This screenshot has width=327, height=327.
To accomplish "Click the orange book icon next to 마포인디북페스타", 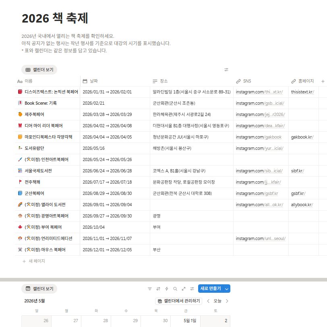I will tap(20, 137).
